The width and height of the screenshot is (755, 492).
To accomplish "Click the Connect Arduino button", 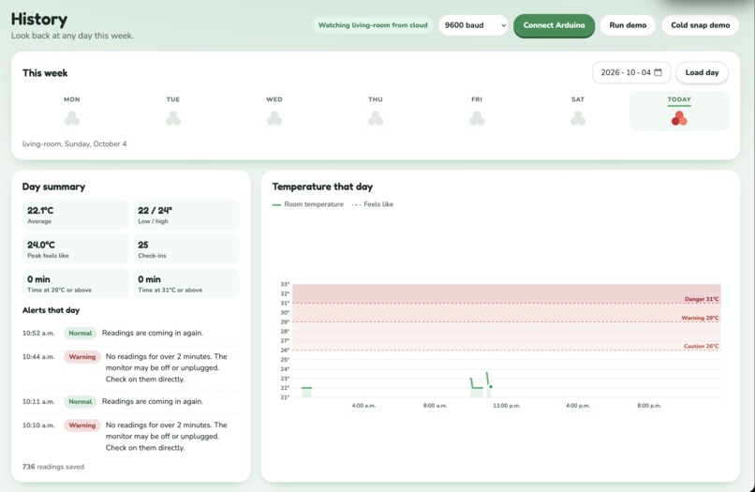I will click(x=554, y=25).
